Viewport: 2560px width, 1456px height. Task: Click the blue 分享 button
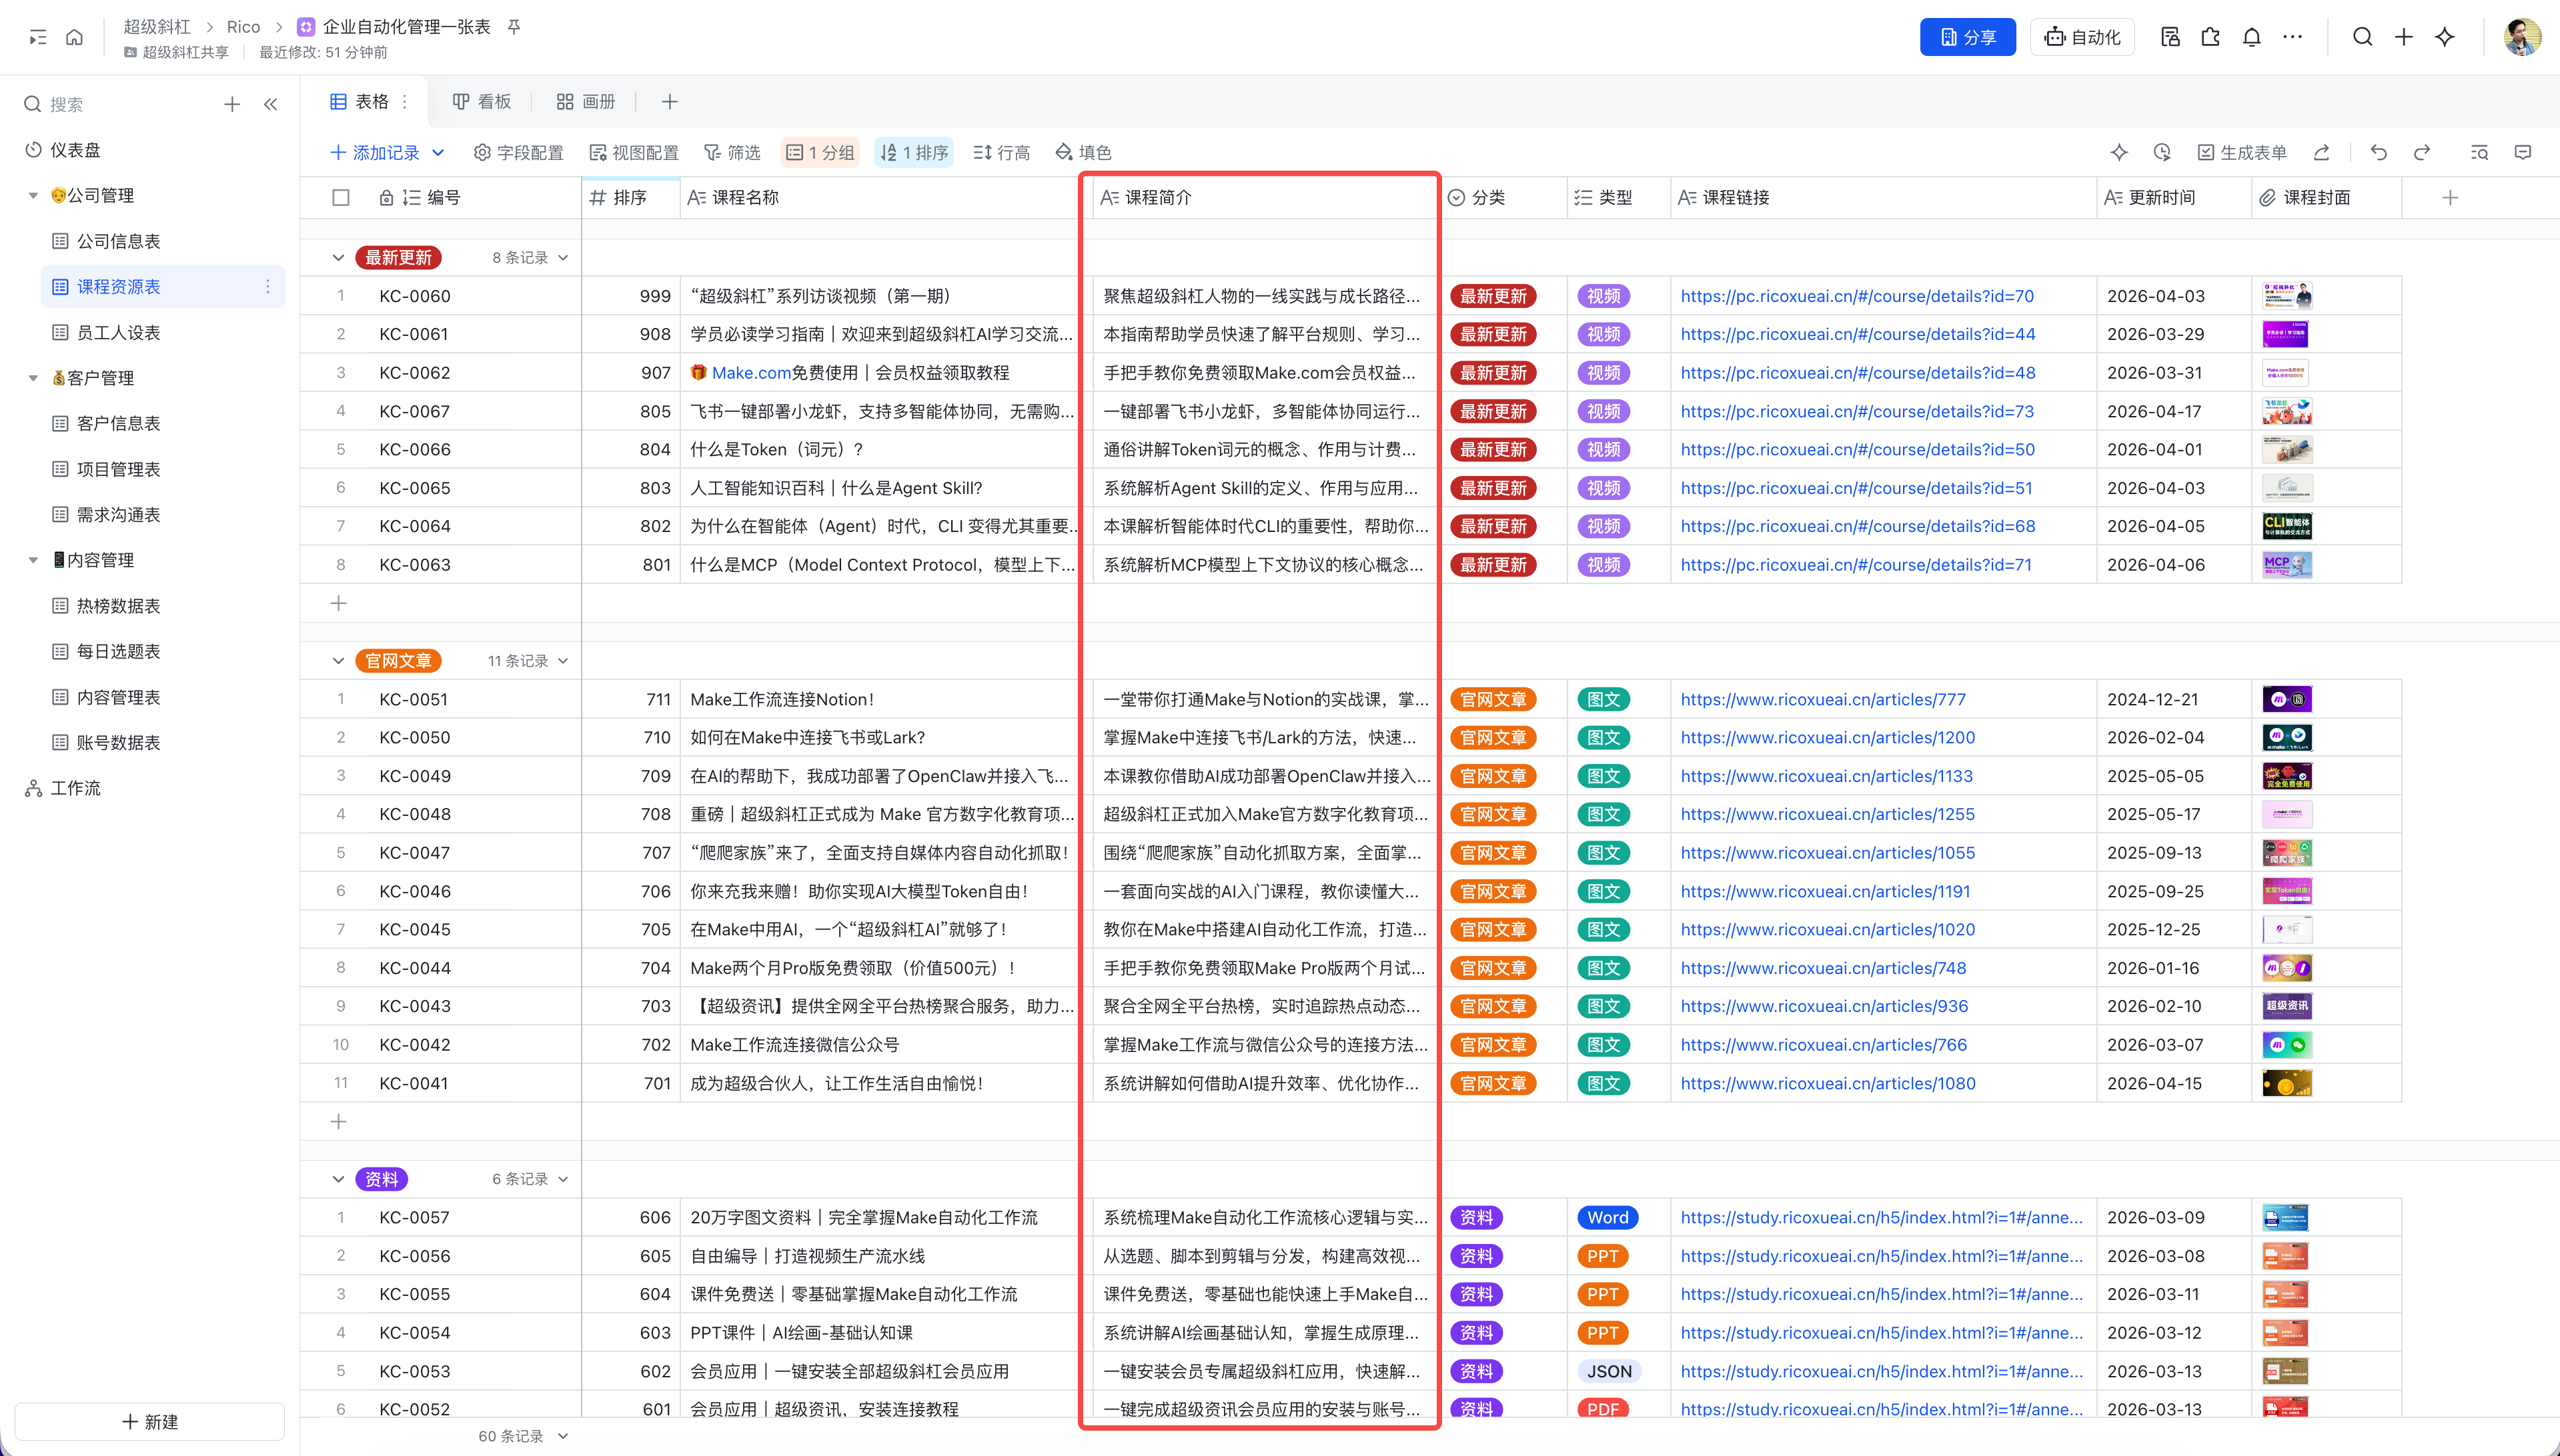1967,37
